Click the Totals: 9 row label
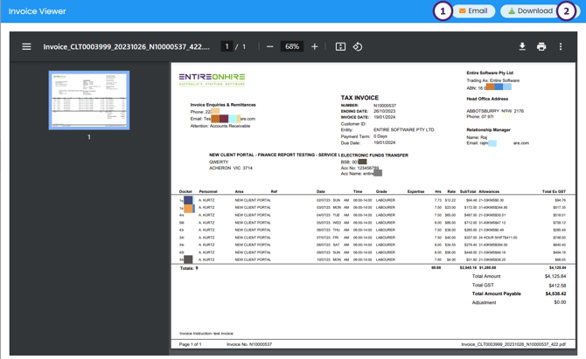Screen dimensions: 586x359 pyautogui.click(x=189, y=268)
